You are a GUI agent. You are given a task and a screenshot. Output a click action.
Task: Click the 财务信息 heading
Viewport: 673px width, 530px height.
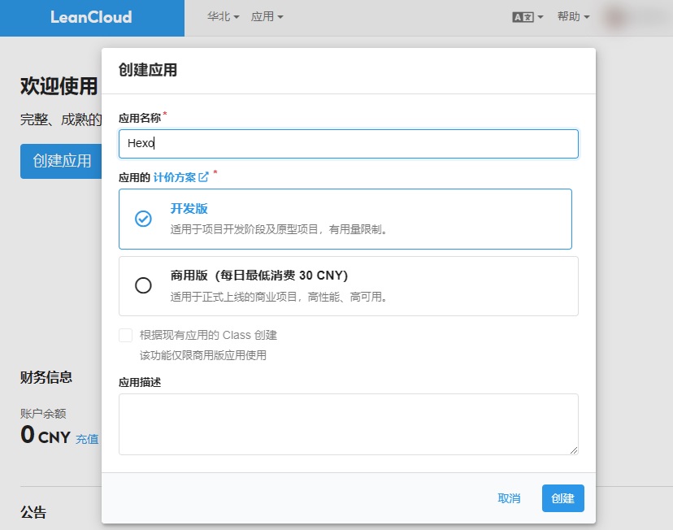[x=46, y=377]
